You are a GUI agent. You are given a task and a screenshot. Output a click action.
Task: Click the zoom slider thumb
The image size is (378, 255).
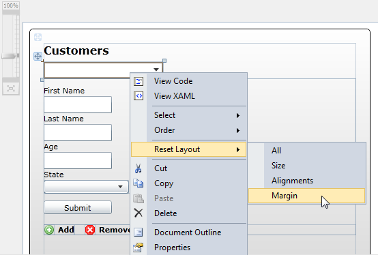pyautogui.click(x=10, y=56)
